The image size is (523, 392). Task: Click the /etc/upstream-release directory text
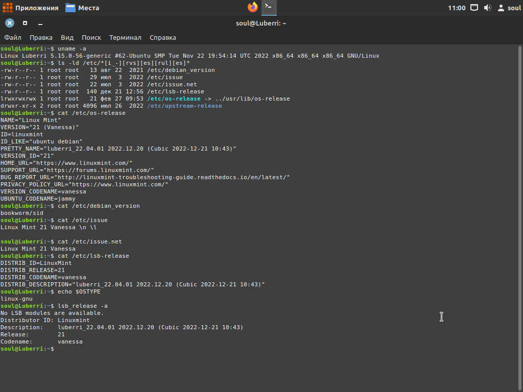coord(184,106)
